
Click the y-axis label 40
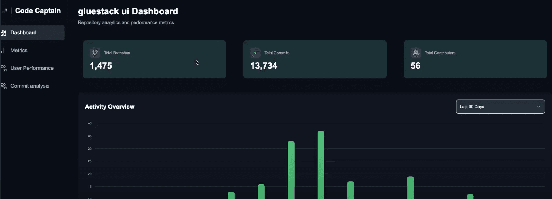pos(90,123)
